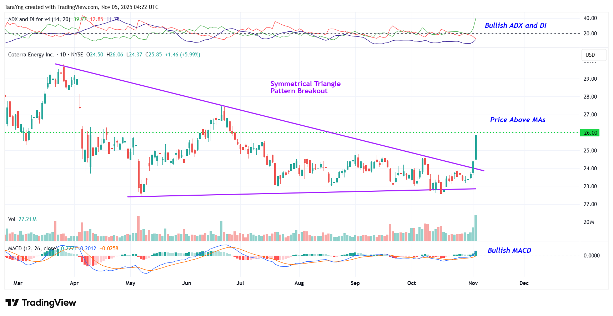Click the Nov label on time axis

tap(473, 283)
